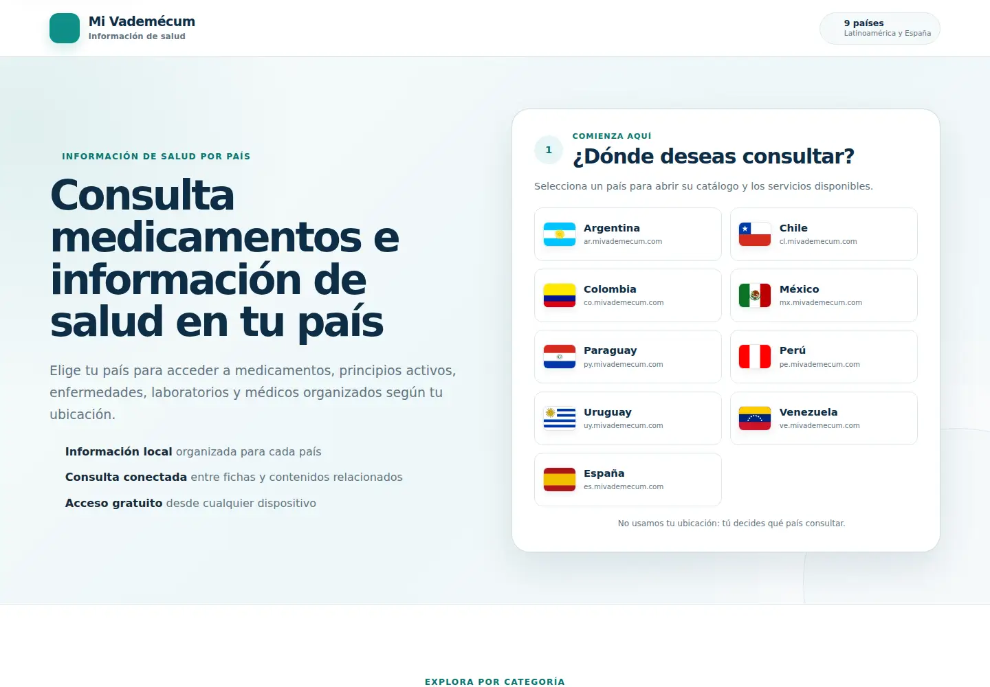Click the EXPLORA POR CATEGORÍA heading
Screen dimensions: 990x687
(495, 682)
